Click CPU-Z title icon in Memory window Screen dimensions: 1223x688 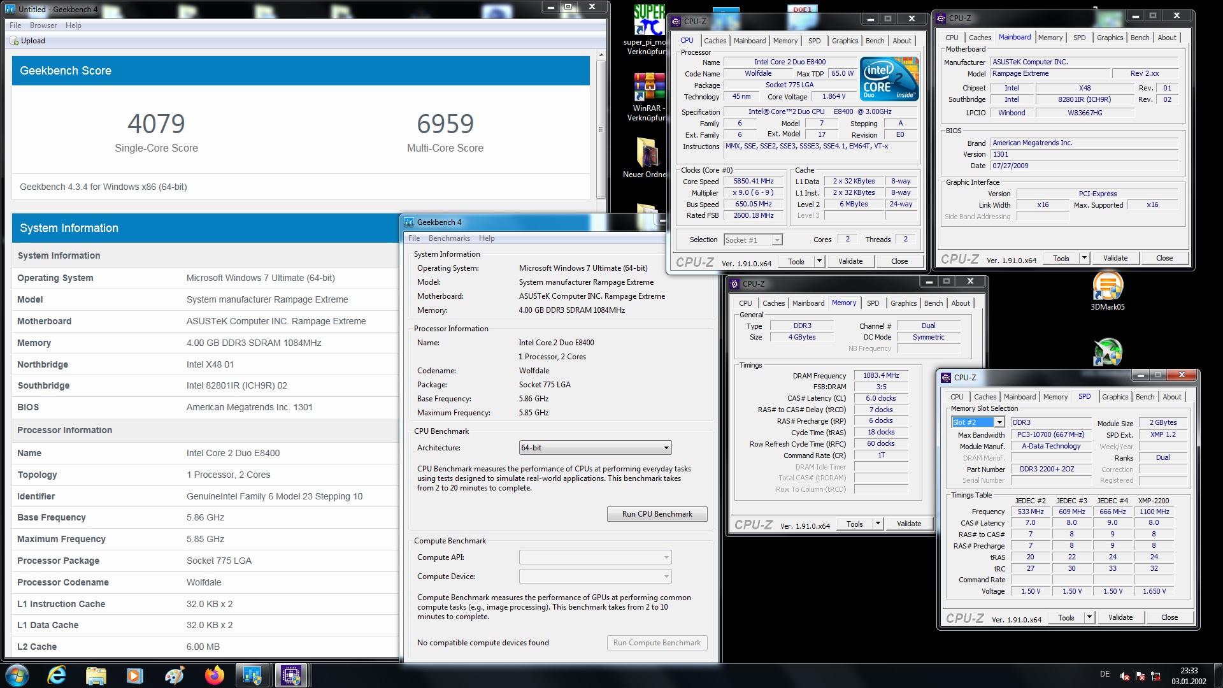click(735, 284)
